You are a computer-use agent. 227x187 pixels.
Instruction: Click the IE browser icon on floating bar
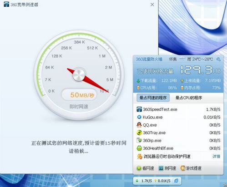point(176,181)
